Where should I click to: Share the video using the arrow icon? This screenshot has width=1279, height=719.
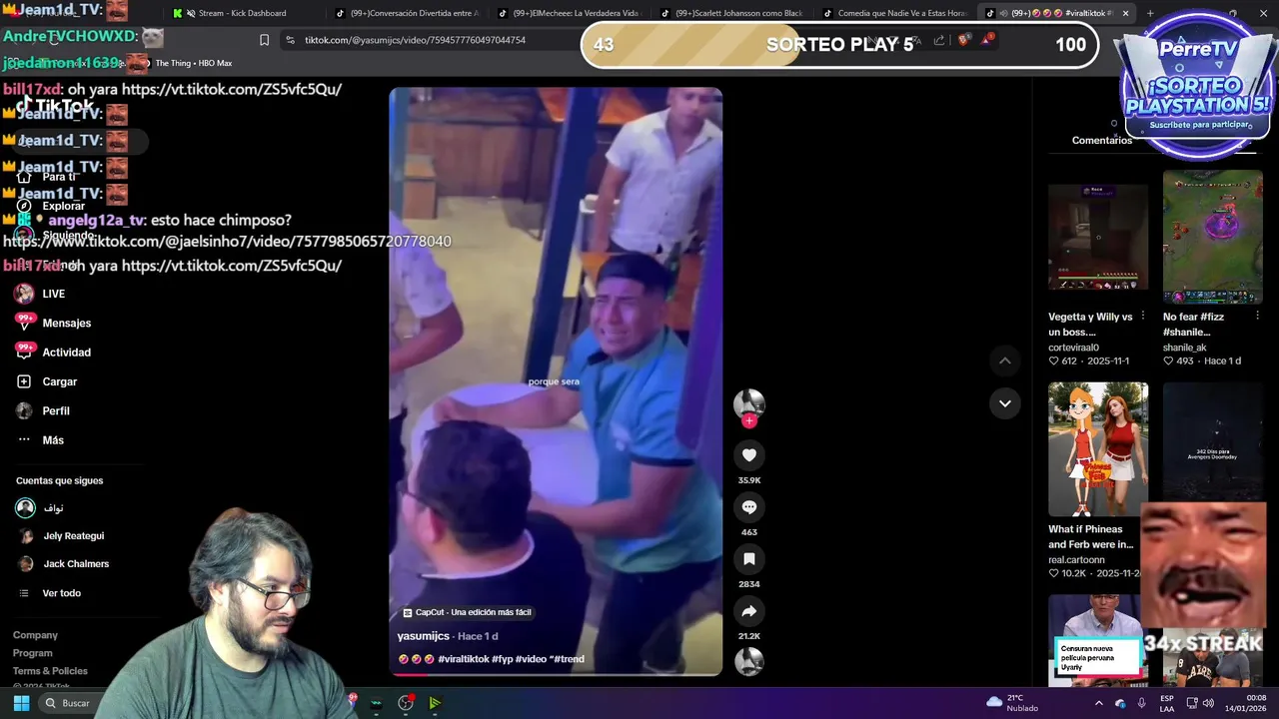click(749, 611)
